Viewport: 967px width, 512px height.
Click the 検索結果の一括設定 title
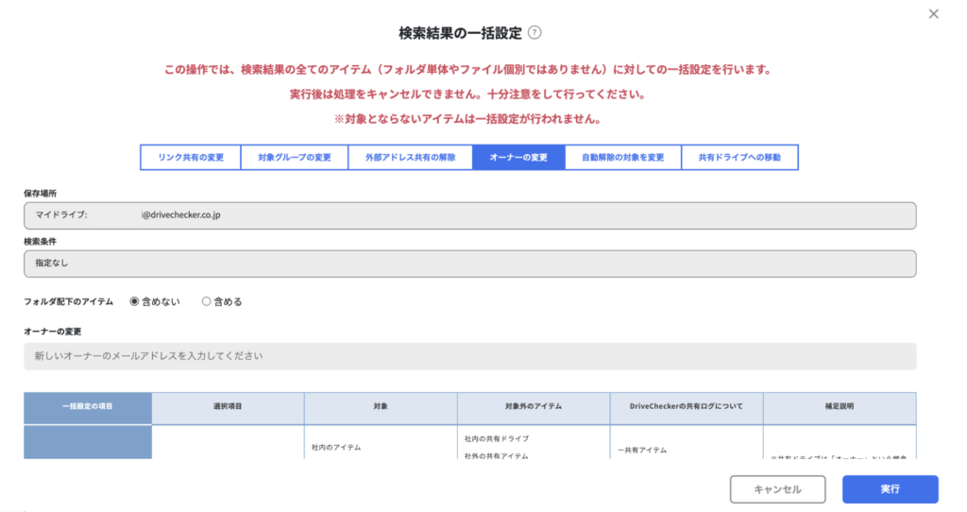(x=460, y=33)
